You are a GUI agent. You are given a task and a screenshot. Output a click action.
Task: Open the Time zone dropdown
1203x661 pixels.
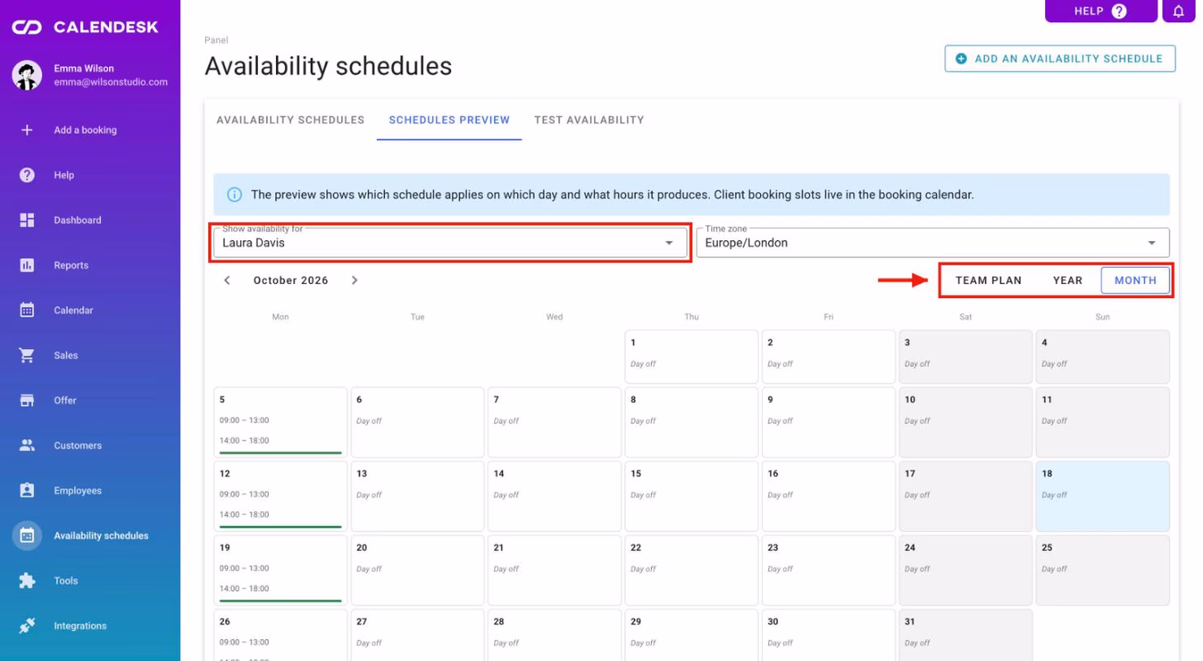pos(933,243)
